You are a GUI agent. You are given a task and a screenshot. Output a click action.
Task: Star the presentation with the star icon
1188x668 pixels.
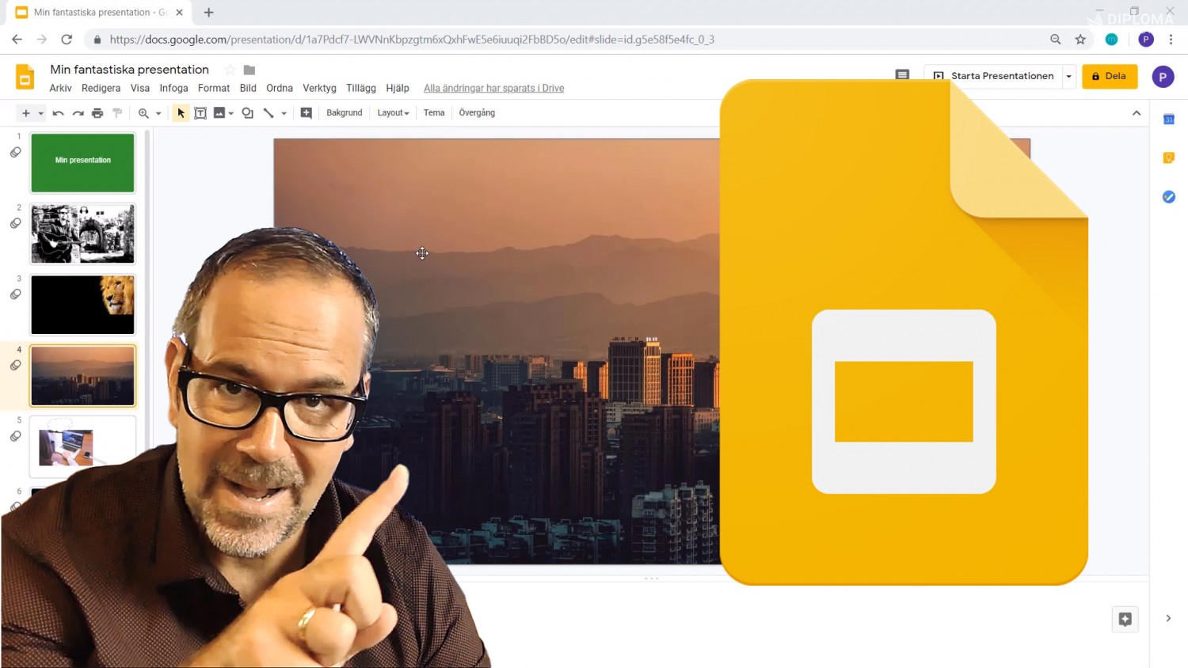click(230, 70)
